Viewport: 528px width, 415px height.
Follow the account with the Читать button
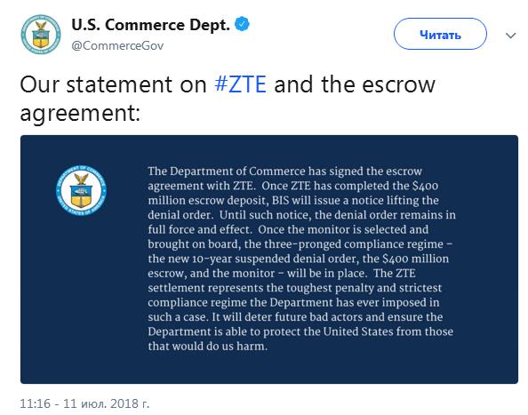[x=440, y=34]
